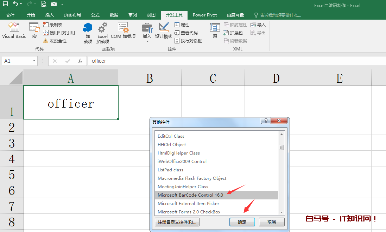Open the Power Pivot tab
This screenshot has width=386, height=232.
tap(204, 15)
